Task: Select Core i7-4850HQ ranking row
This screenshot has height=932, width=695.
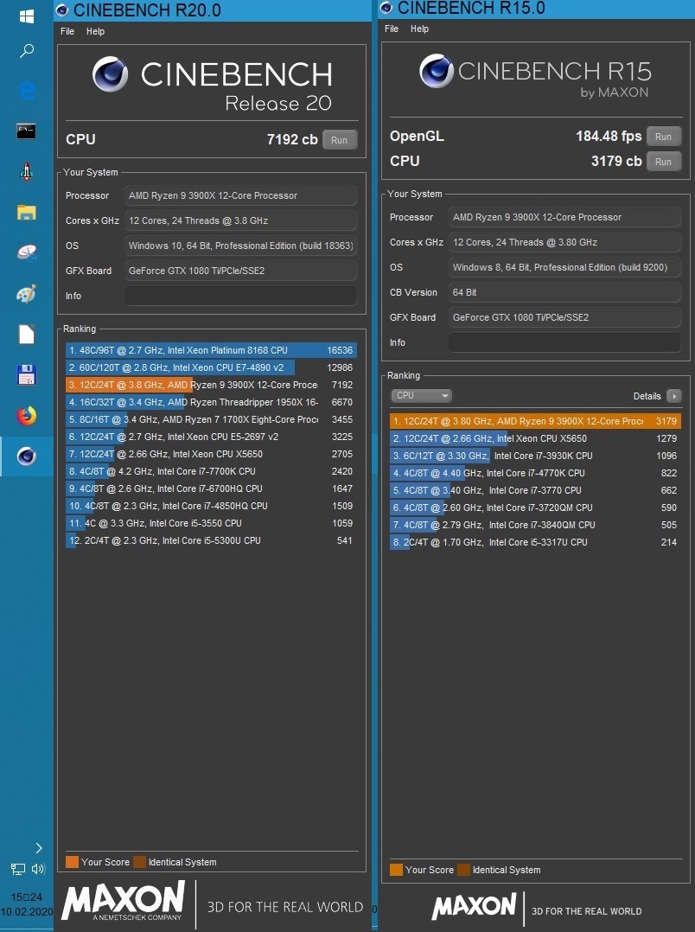Action: coord(211,506)
